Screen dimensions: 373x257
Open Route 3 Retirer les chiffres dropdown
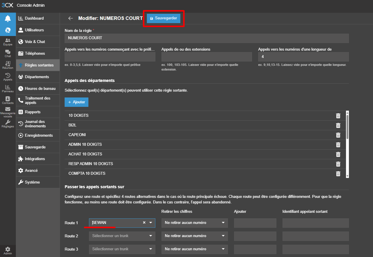pyautogui.click(x=195, y=249)
